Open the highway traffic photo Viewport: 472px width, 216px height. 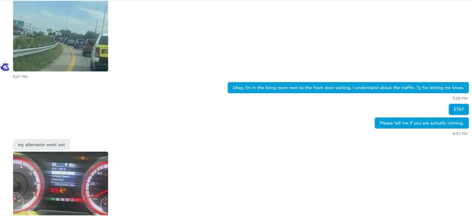(60, 36)
